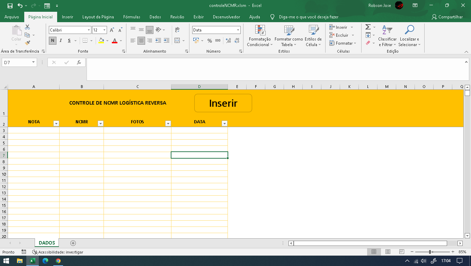
Task: Open the Arquivo menu
Action: coord(12,17)
